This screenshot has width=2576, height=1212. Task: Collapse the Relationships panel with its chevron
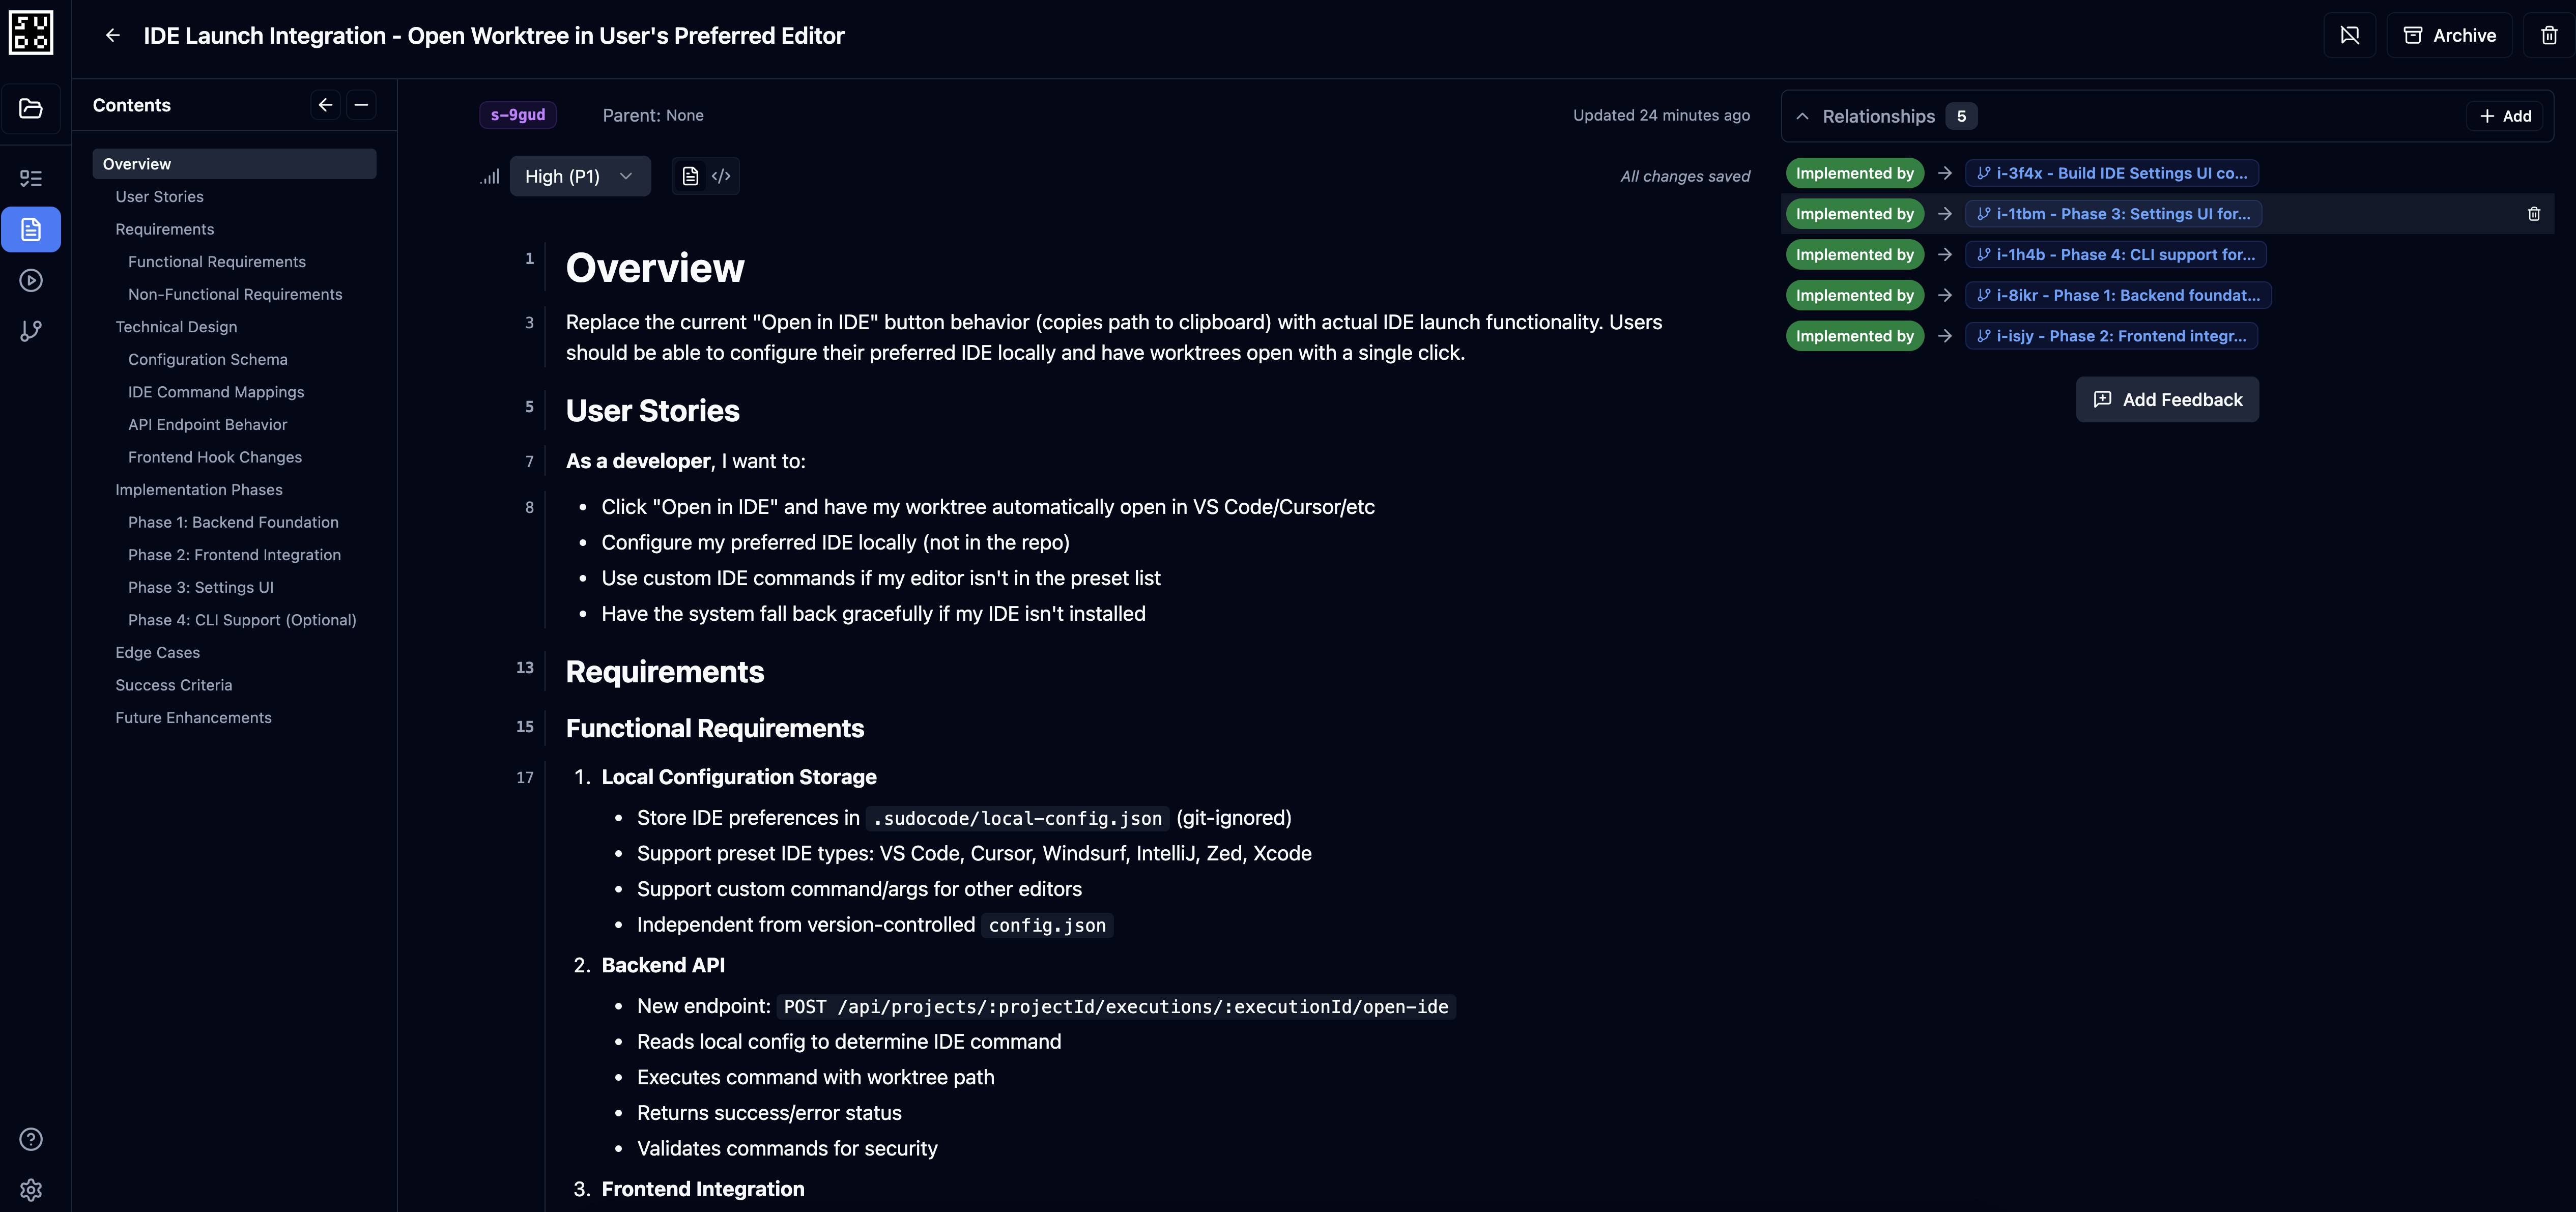click(x=1802, y=115)
